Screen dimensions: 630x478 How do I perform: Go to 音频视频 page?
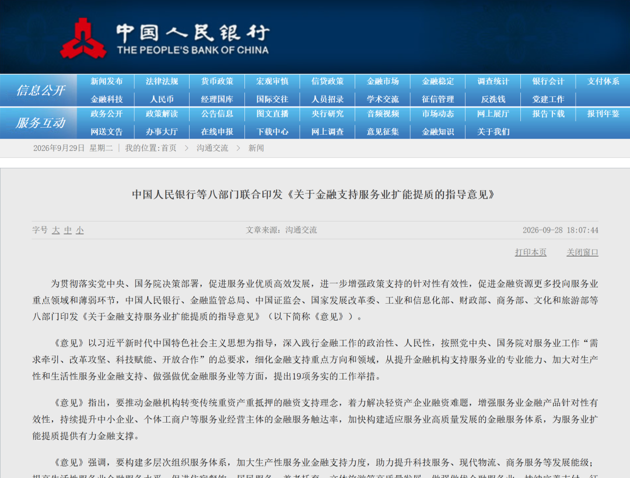(383, 114)
